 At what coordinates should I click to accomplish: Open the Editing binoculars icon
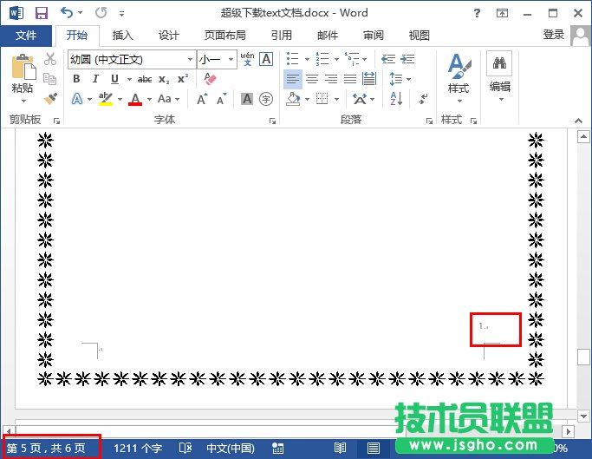[499, 64]
